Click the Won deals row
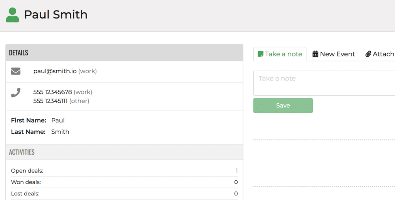Screen dimensions: 395x200 coord(124,182)
